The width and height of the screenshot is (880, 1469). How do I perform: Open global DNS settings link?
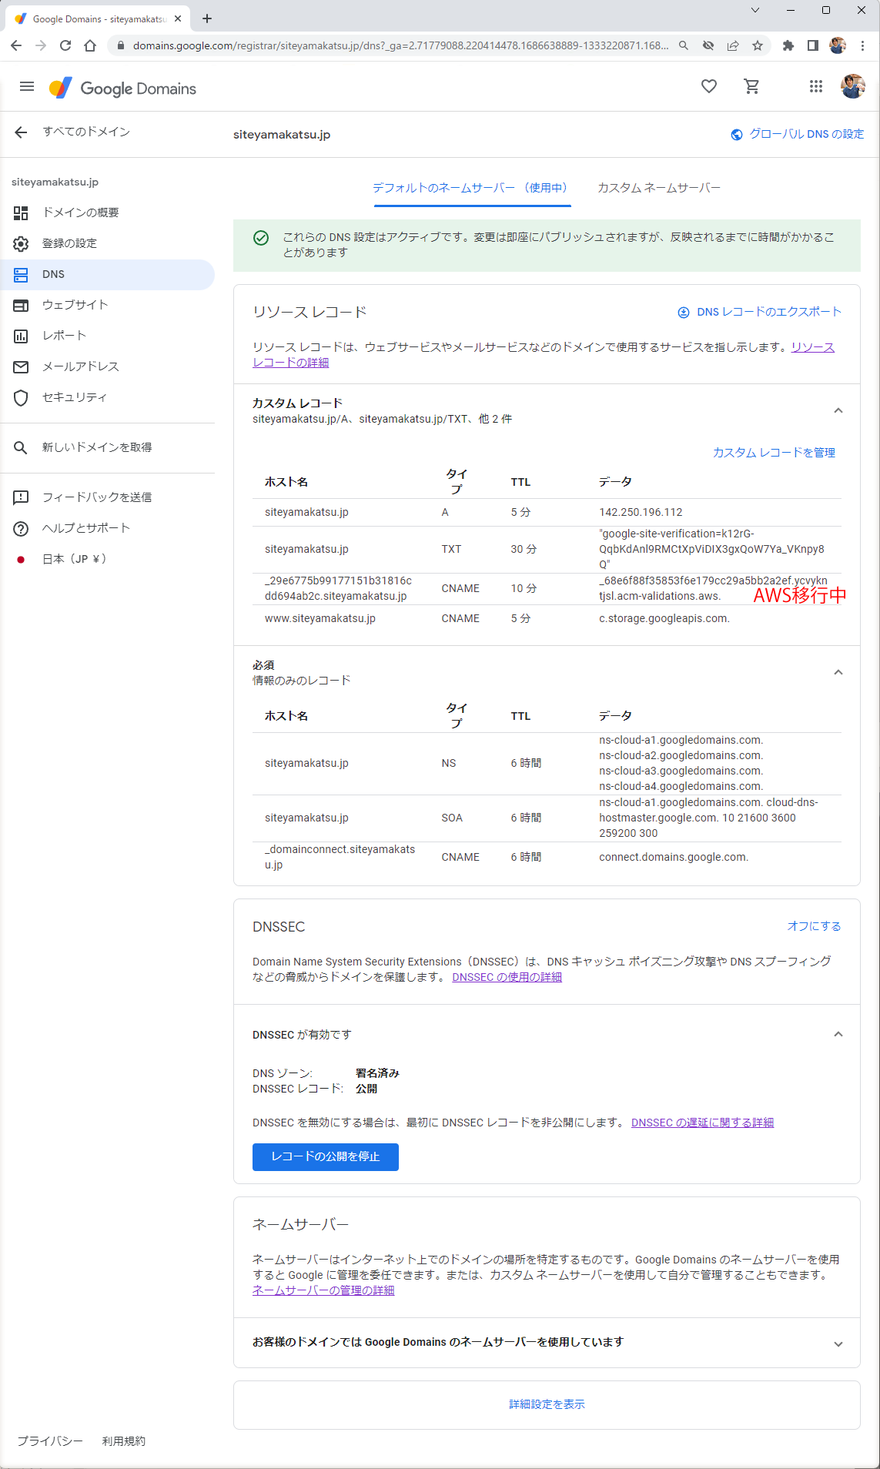coord(807,134)
